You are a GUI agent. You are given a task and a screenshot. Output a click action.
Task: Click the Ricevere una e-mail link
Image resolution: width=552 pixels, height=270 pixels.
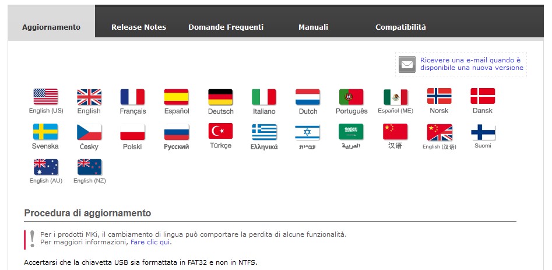tap(472, 64)
